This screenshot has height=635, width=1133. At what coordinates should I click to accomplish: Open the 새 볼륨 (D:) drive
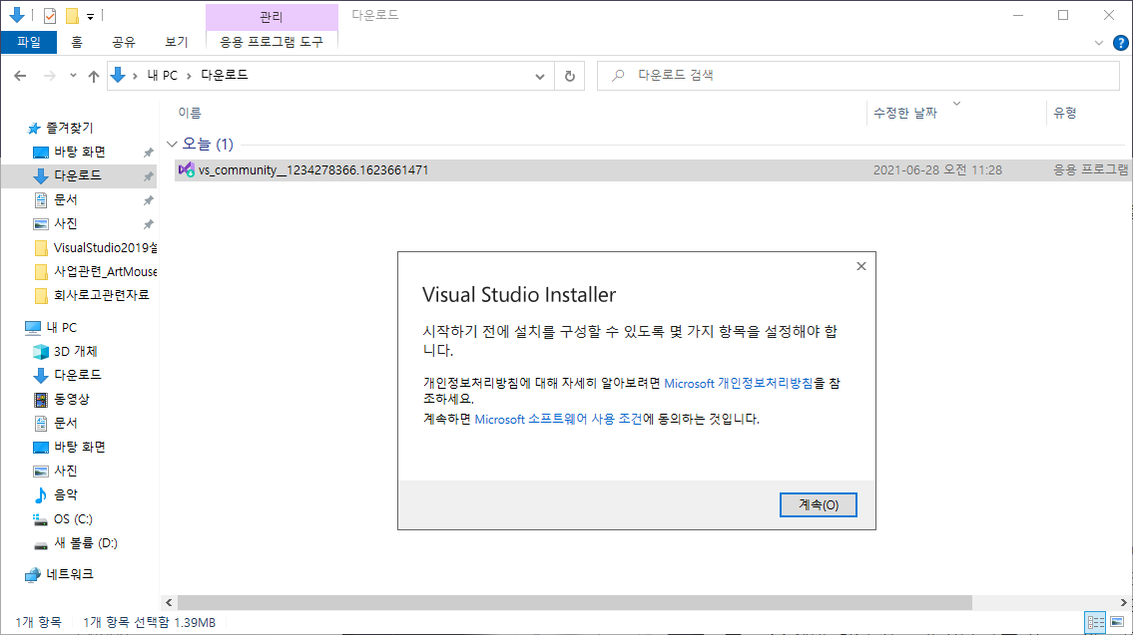coord(85,542)
